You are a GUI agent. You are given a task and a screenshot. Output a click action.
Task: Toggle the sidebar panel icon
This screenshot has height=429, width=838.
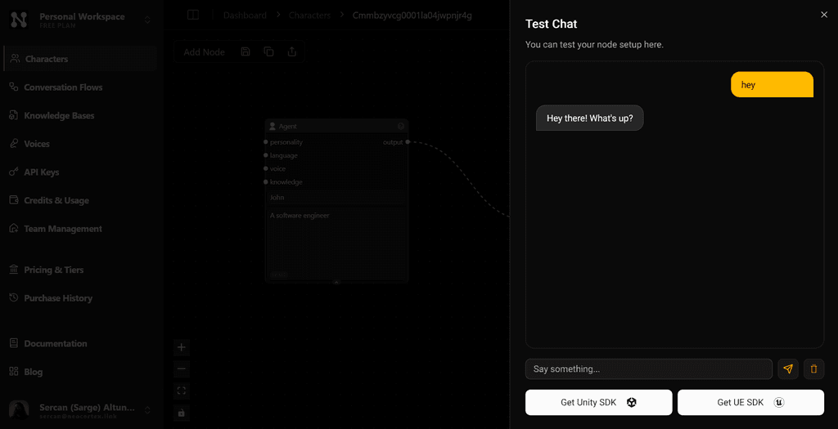193,15
